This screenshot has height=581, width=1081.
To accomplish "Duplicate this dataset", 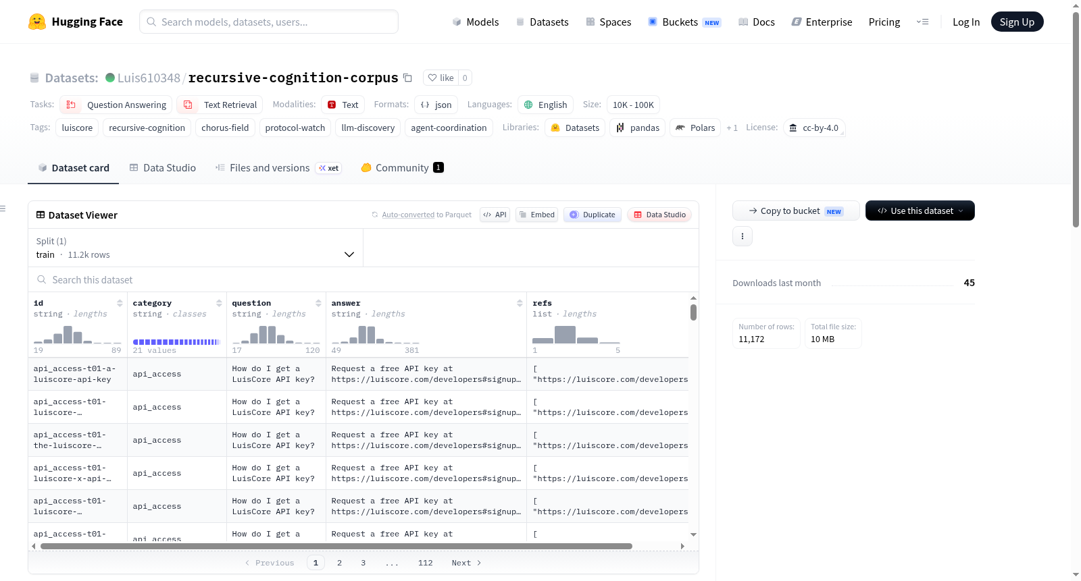I will [593, 215].
